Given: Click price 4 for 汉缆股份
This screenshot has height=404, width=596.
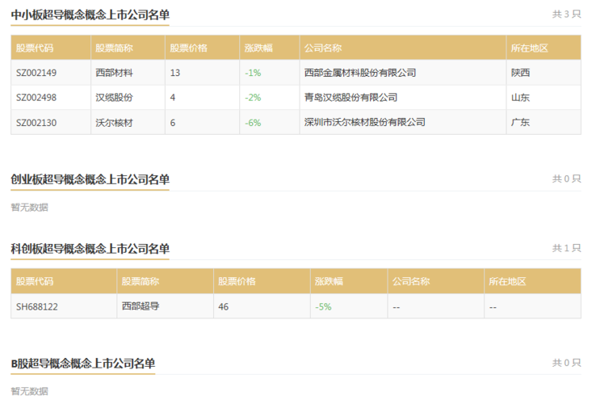Looking at the screenshot, I should [x=173, y=98].
